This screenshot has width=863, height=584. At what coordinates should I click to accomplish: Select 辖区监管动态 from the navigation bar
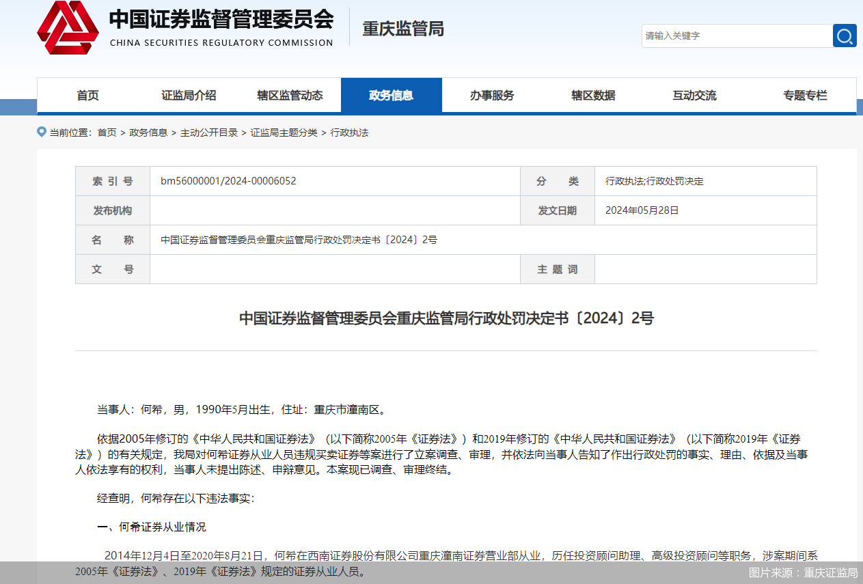coord(290,95)
